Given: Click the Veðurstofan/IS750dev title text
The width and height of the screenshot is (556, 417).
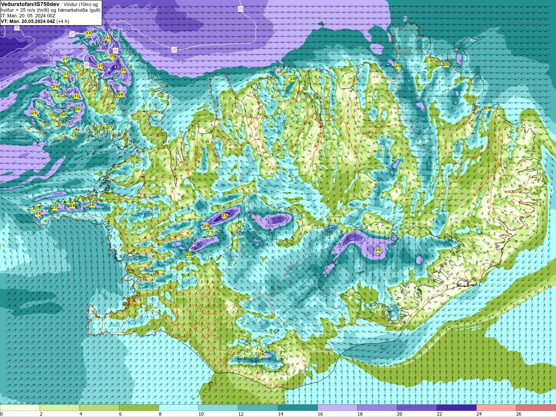Looking at the screenshot, I should [30, 4].
